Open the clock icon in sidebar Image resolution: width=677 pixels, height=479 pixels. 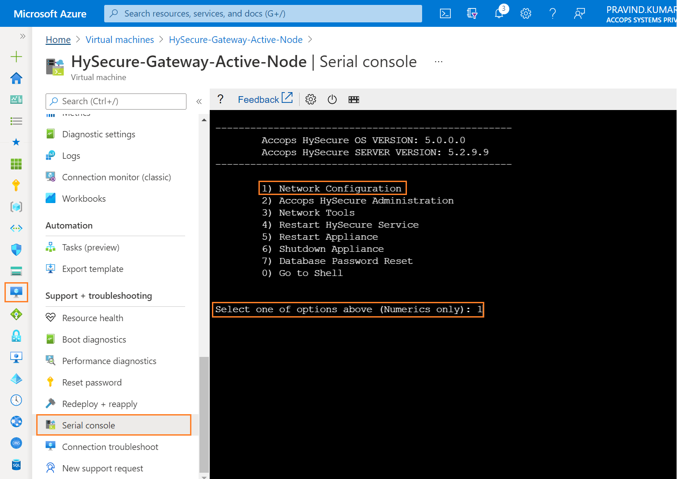click(x=16, y=400)
